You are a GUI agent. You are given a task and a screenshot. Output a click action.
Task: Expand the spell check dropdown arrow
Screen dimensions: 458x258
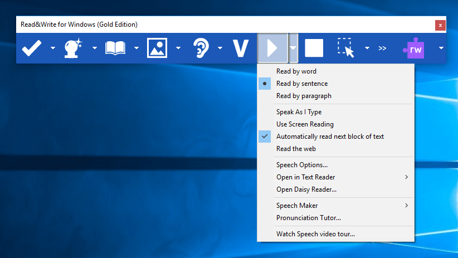coord(53,48)
